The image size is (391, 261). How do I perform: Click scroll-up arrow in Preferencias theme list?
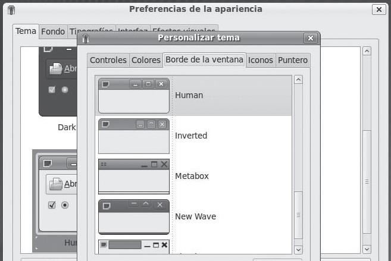click(367, 51)
